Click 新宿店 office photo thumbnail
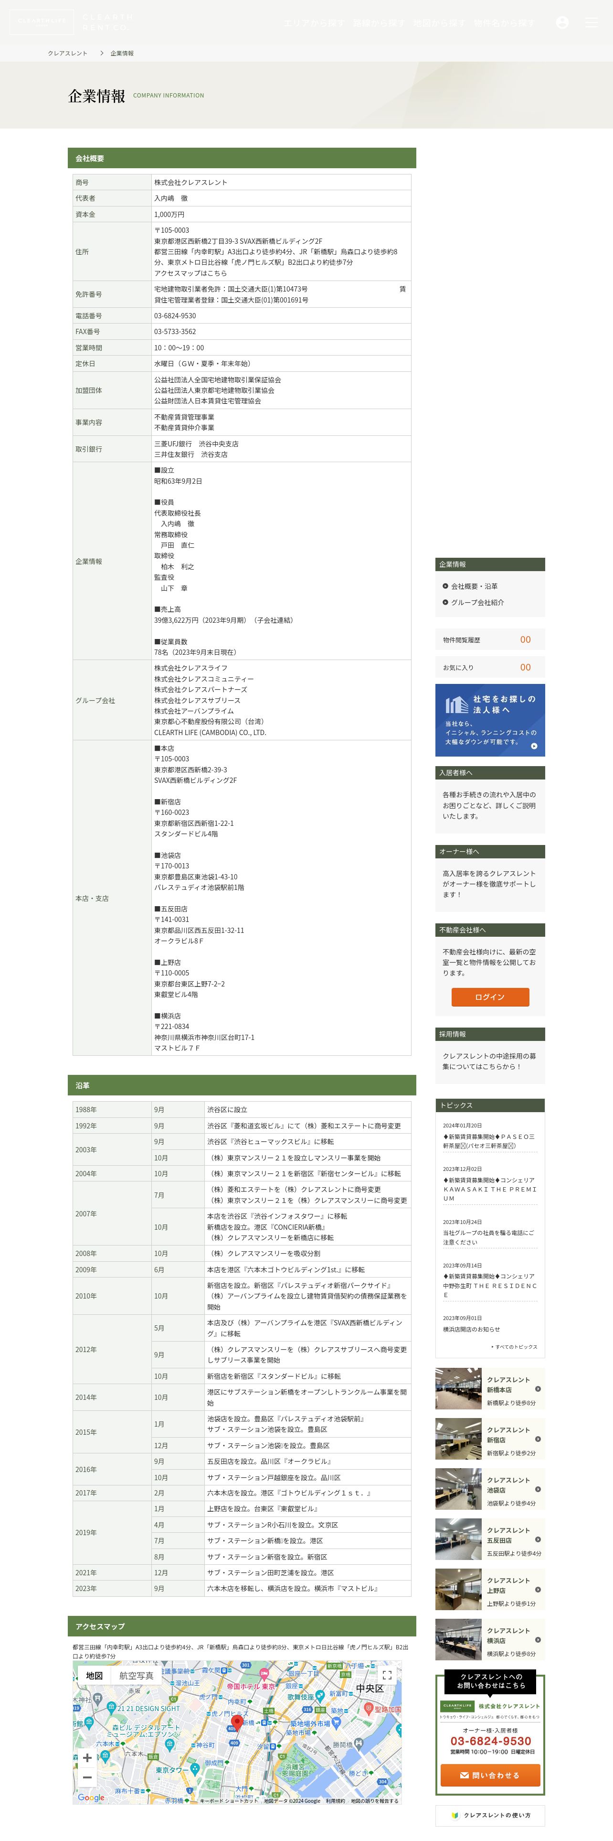This screenshot has width=613, height=1841. pyautogui.click(x=459, y=1440)
